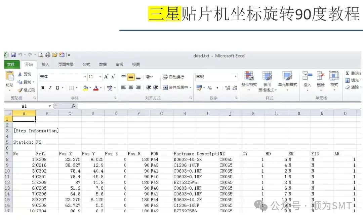Click the comma style icon
Image resolution: width=363 pixels, height=220 pixels.
click(217, 88)
